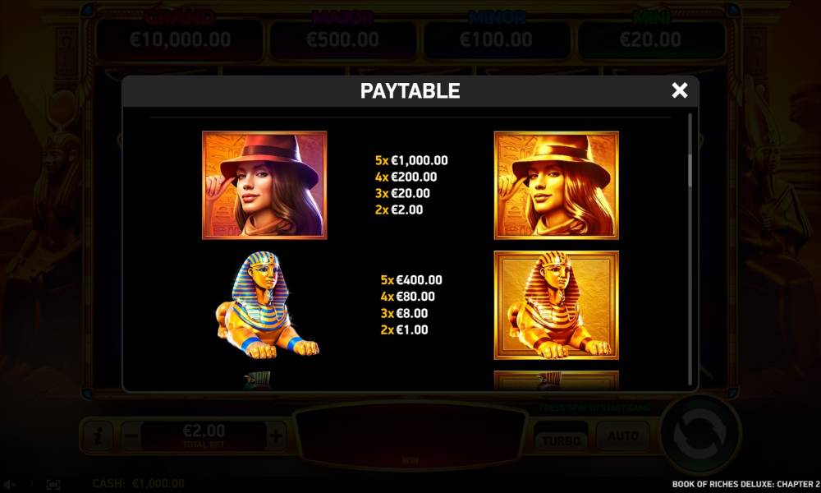Click the fullscreen icon in bottom bar
This screenshot has height=493, width=821.
pos(53,485)
